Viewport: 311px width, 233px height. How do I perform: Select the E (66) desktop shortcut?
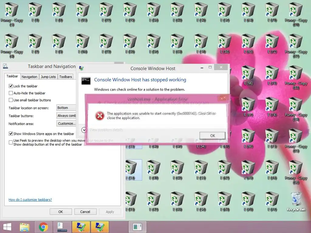tap(248, 75)
